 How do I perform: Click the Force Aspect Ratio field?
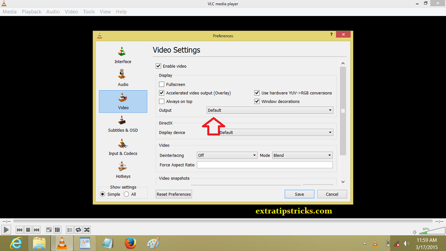pyautogui.click(x=264, y=165)
